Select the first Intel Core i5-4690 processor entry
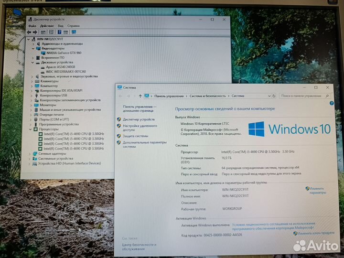This screenshot has width=344, height=258. coord(74,134)
